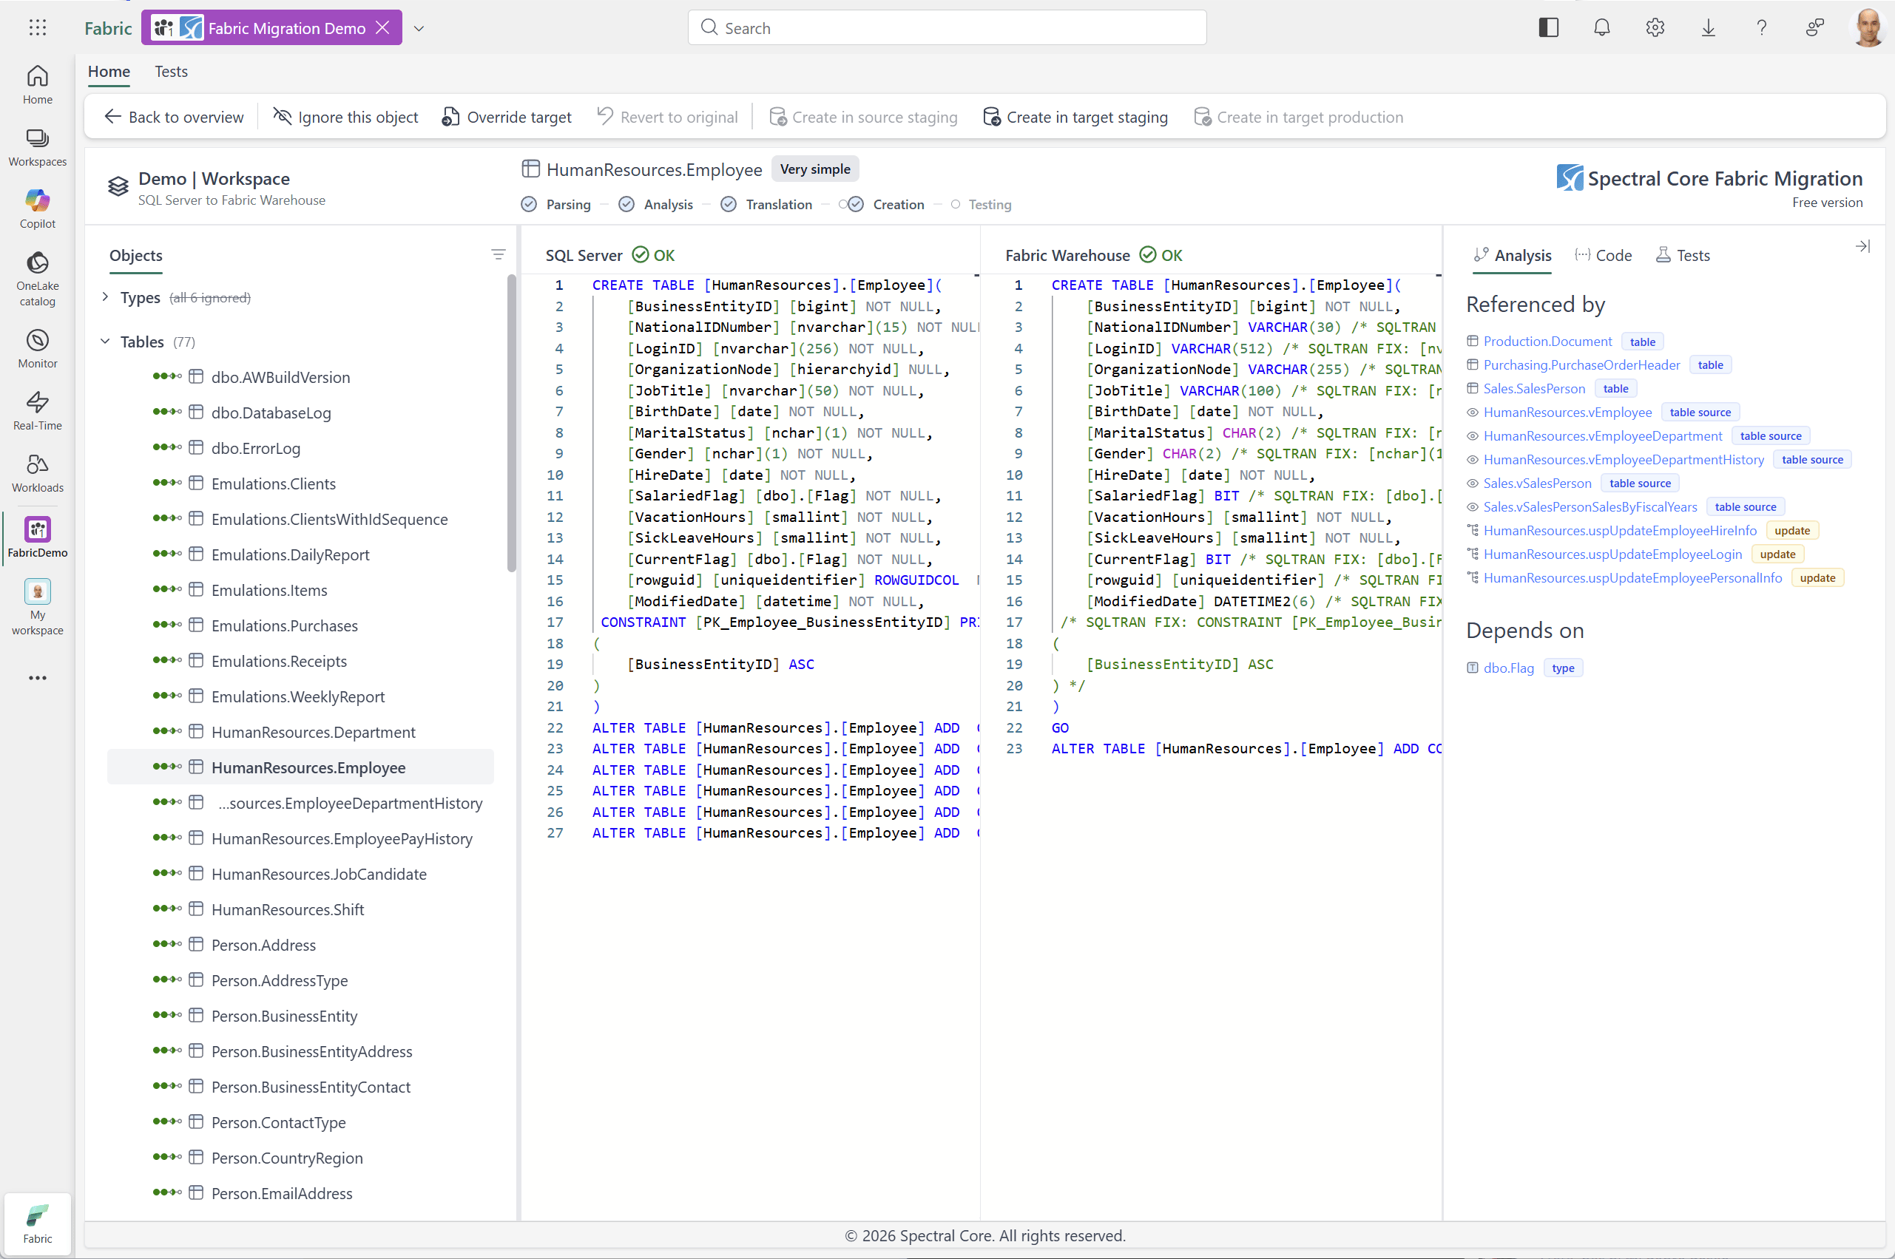Viewport: 1895px width, 1259px height.
Task: Click the Translation progress step
Action: coord(767,205)
